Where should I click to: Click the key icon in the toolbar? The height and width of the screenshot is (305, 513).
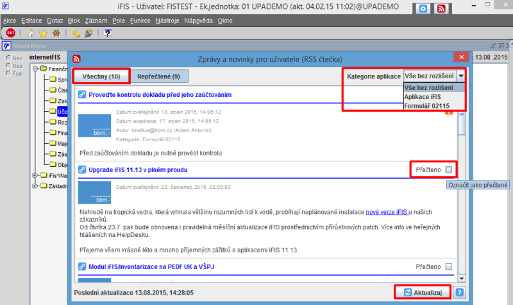point(76,33)
